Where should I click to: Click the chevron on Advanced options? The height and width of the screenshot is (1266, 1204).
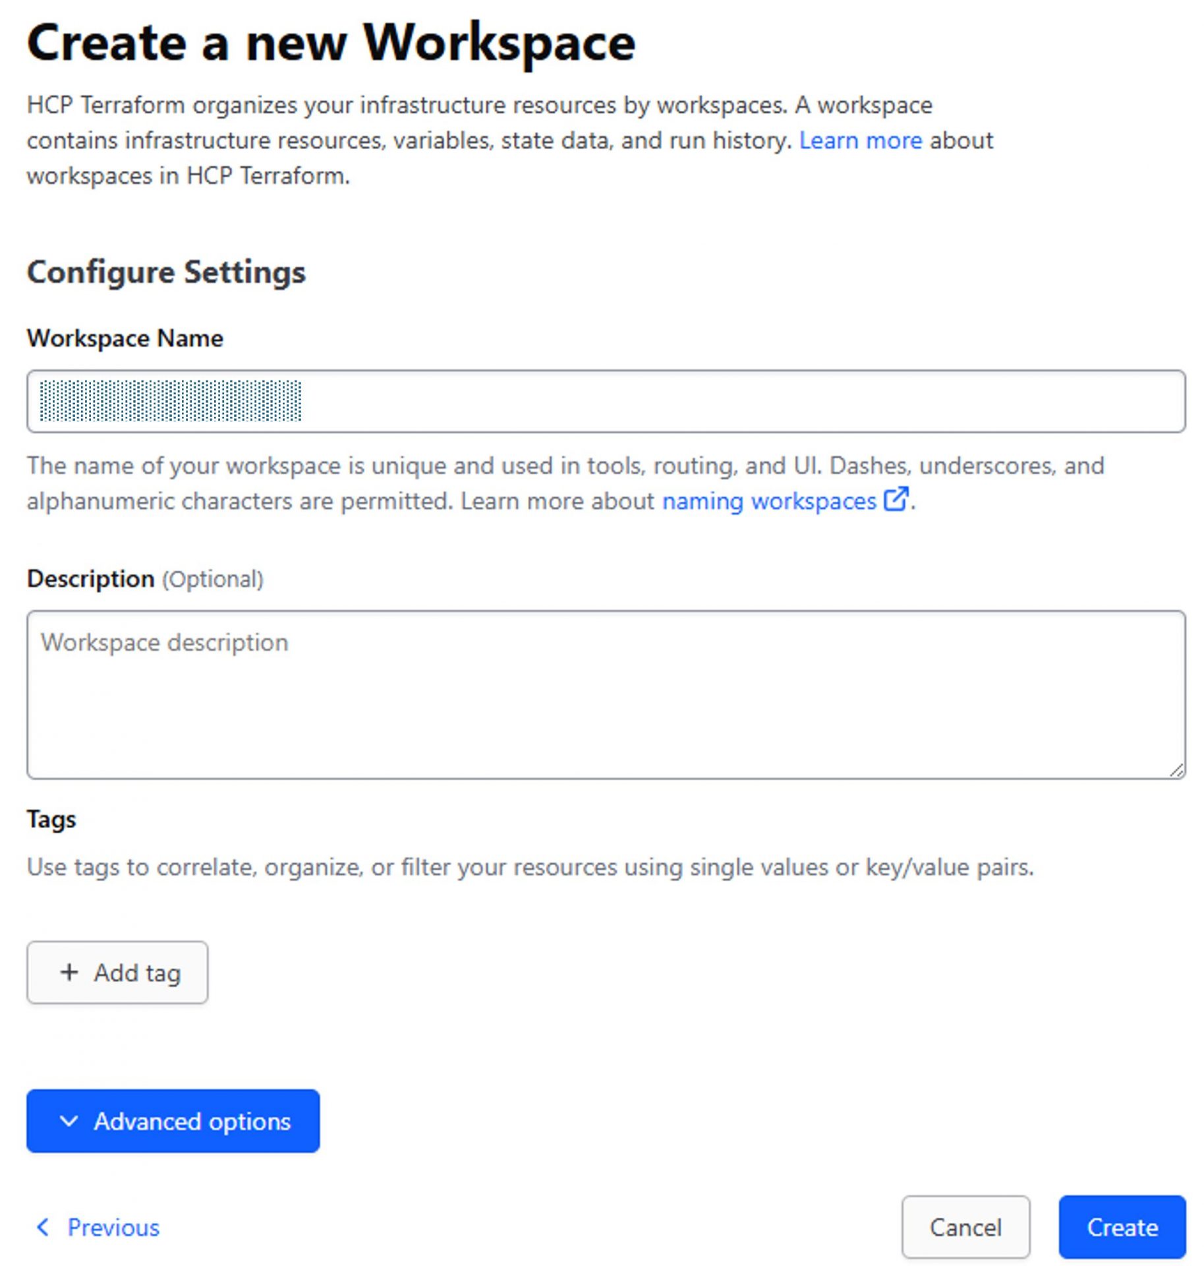click(69, 1121)
